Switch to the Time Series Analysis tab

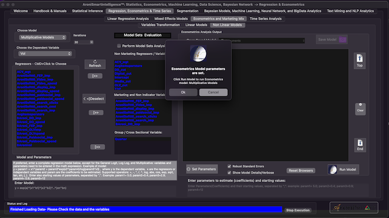point(266,19)
